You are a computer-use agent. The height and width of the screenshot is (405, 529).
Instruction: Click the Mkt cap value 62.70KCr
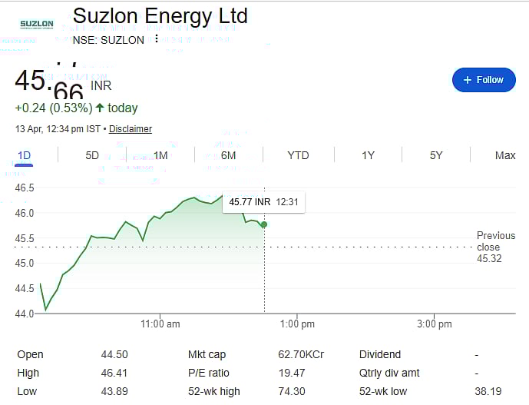[299, 354]
